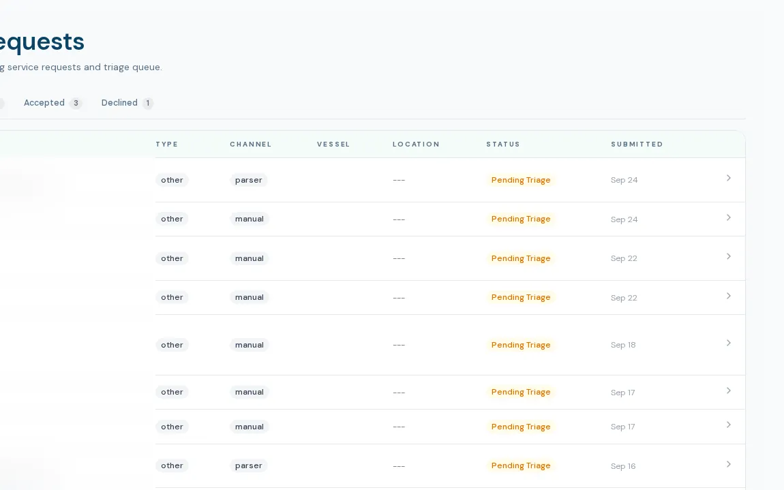Select Pending Triage badge for Sep 18
784x490 pixels.
point(520,345)
